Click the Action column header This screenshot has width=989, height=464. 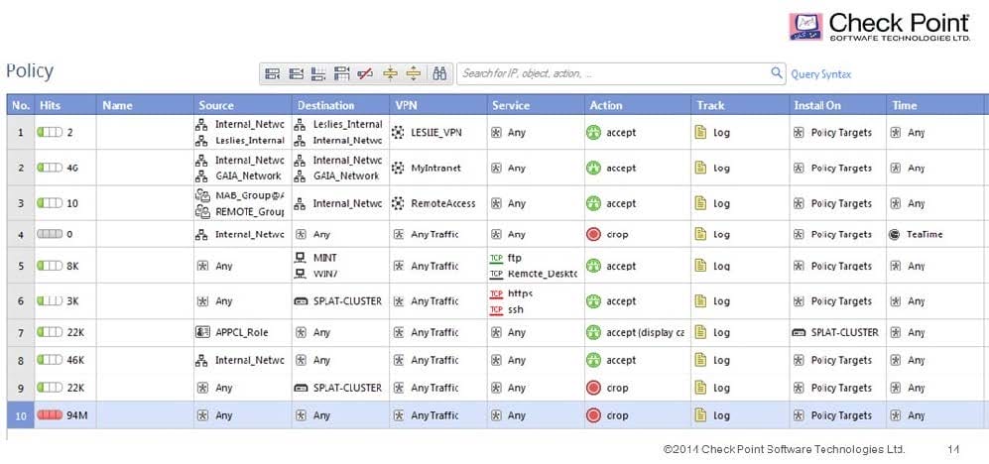coord(638,105)
